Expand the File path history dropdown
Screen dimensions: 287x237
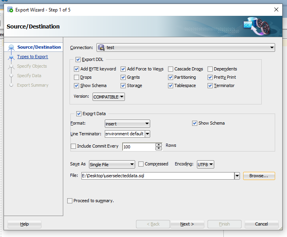237,176
